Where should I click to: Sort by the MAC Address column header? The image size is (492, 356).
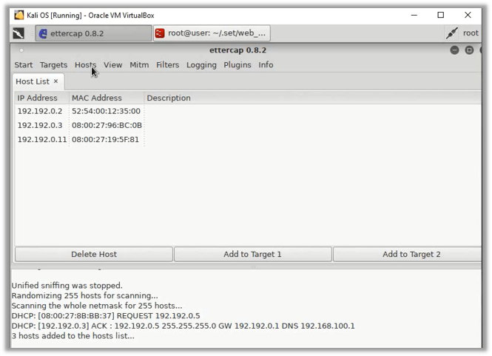[107, 98]
